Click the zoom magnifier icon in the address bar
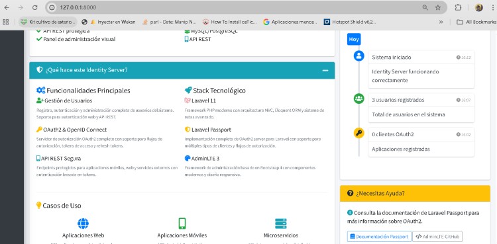This screenshot has height=244, width=497. coord(425,7)
